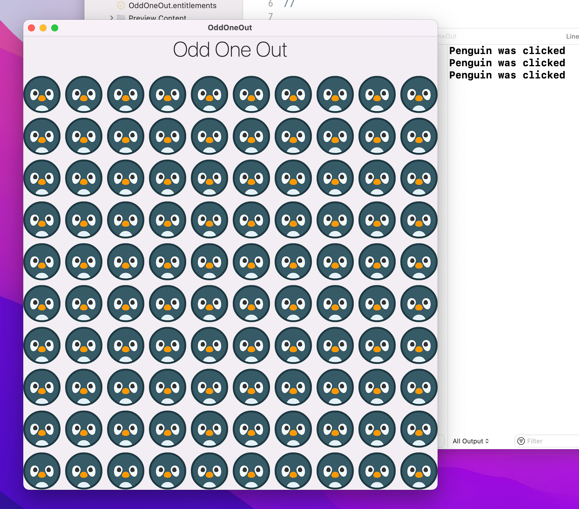Open the filter options in the Filter field

pos(521,441)
